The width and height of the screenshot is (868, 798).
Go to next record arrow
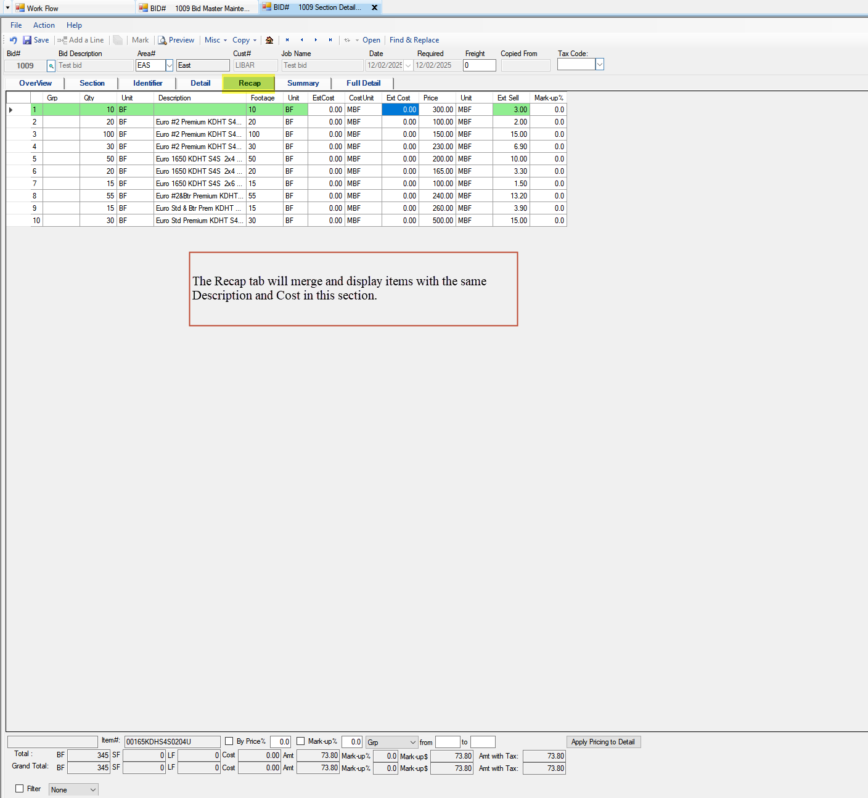point(316,40)
